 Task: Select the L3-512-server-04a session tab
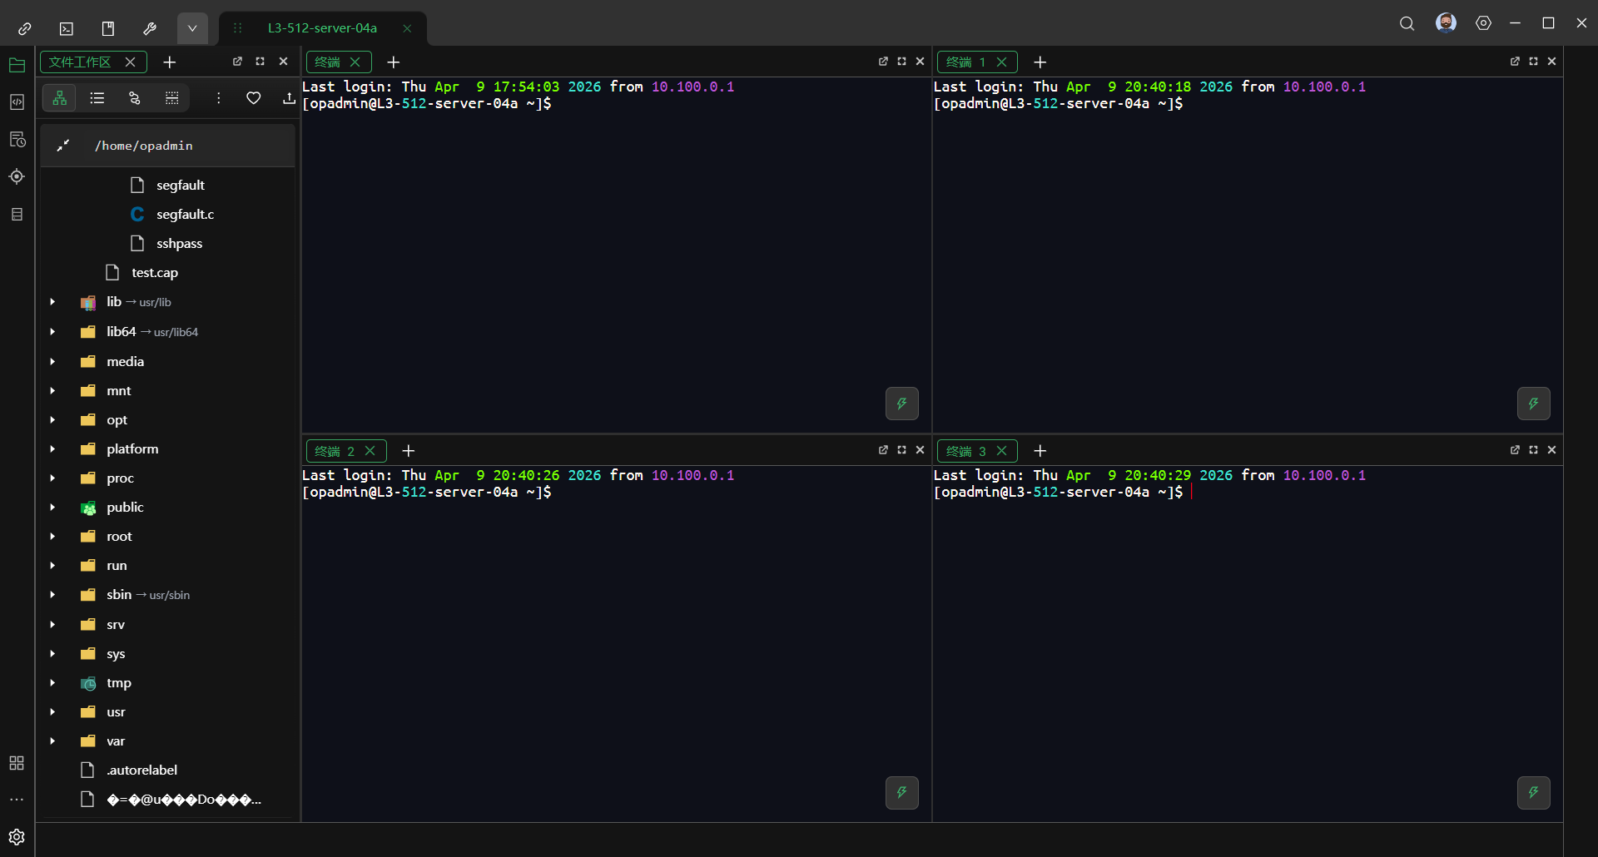pyautogui.click(x=322, y=28)
